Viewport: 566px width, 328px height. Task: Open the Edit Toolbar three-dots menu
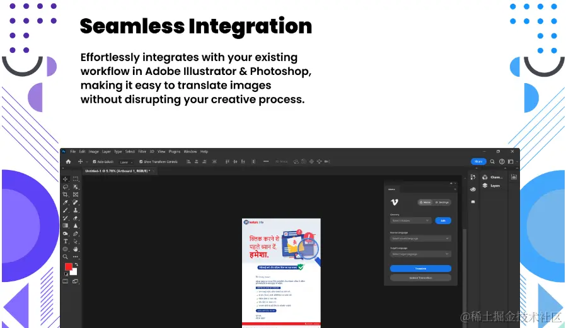coord(76,257)
